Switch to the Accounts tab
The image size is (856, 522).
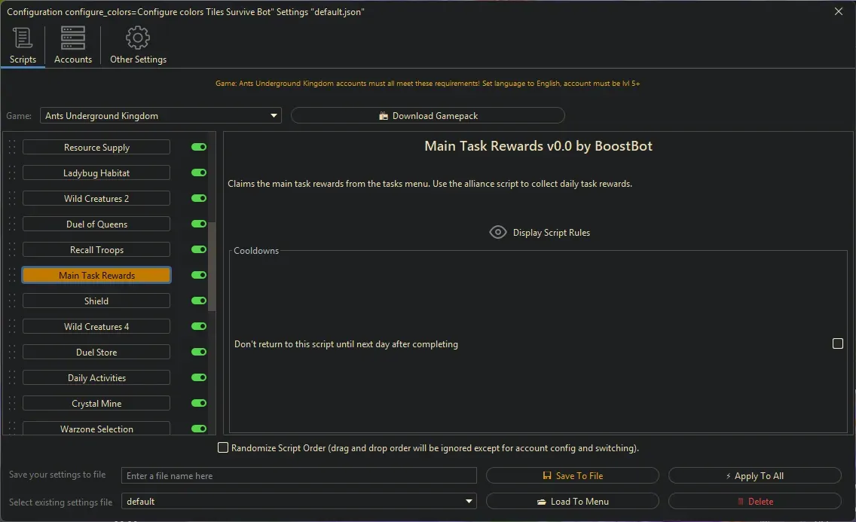tap(72, 44)
